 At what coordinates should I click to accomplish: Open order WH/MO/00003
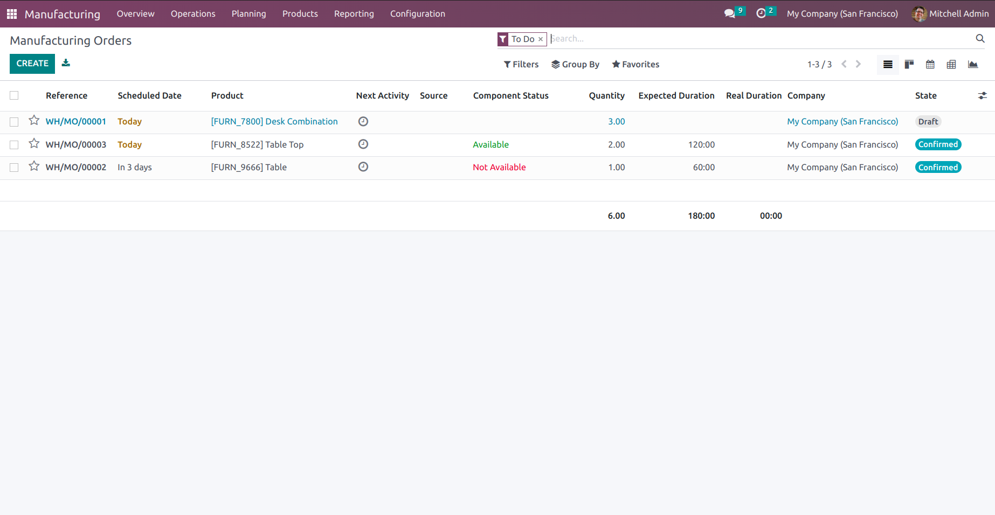[x=76, y=145]
